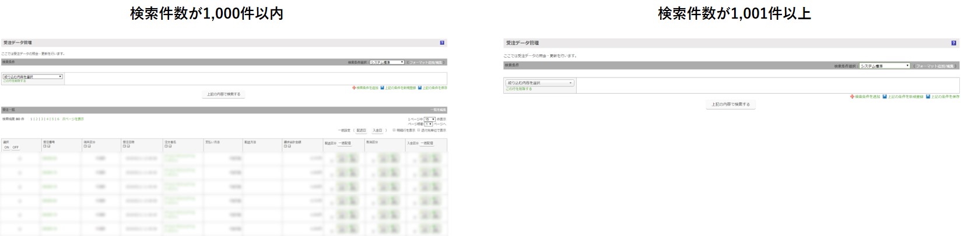Viewport: 961px width, 236px height.
Task: Click the この行を削除する link in the right panel
Action: (x=518, y=89)
